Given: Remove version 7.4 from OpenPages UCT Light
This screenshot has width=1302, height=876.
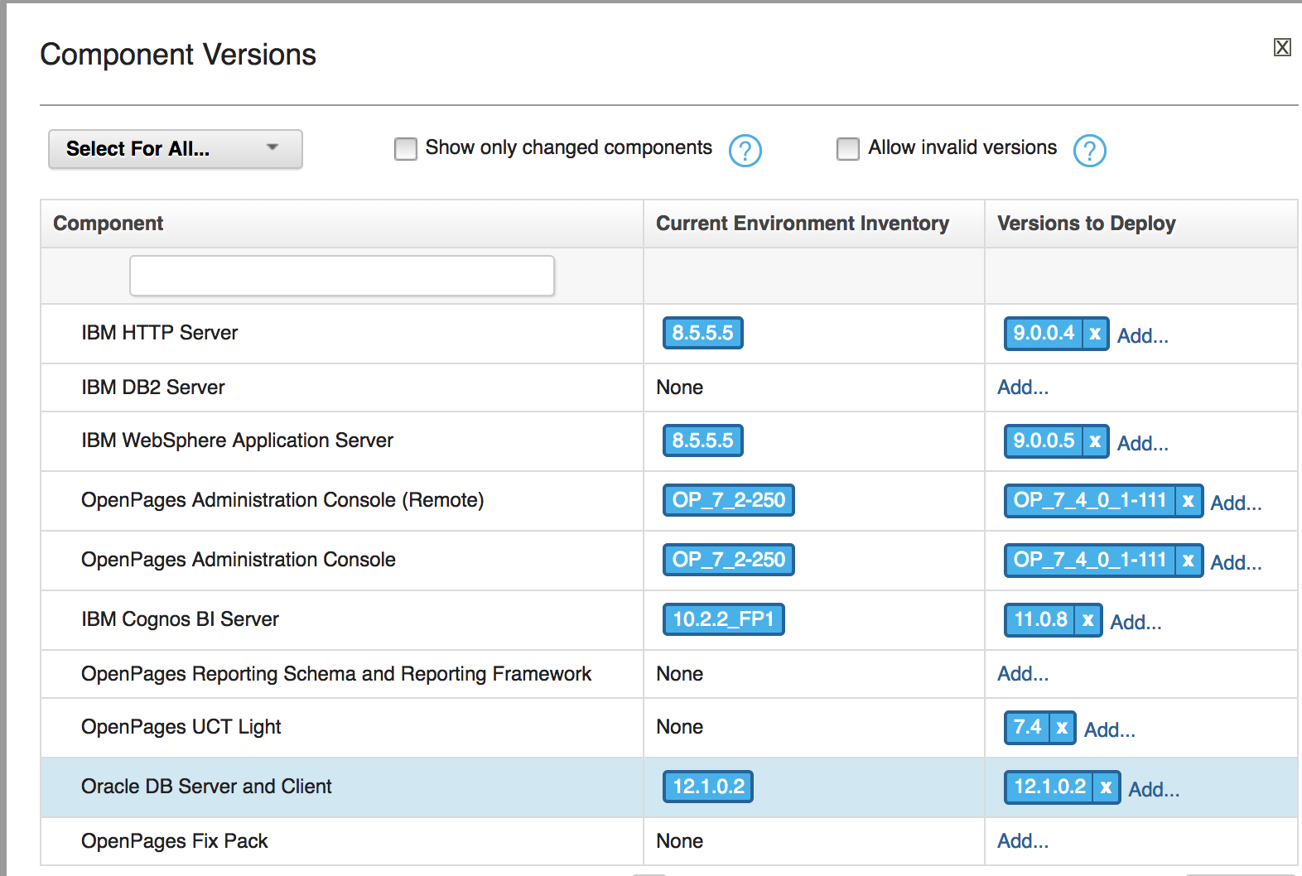Looking at the screenshot, I should [x=1062, y=728].
